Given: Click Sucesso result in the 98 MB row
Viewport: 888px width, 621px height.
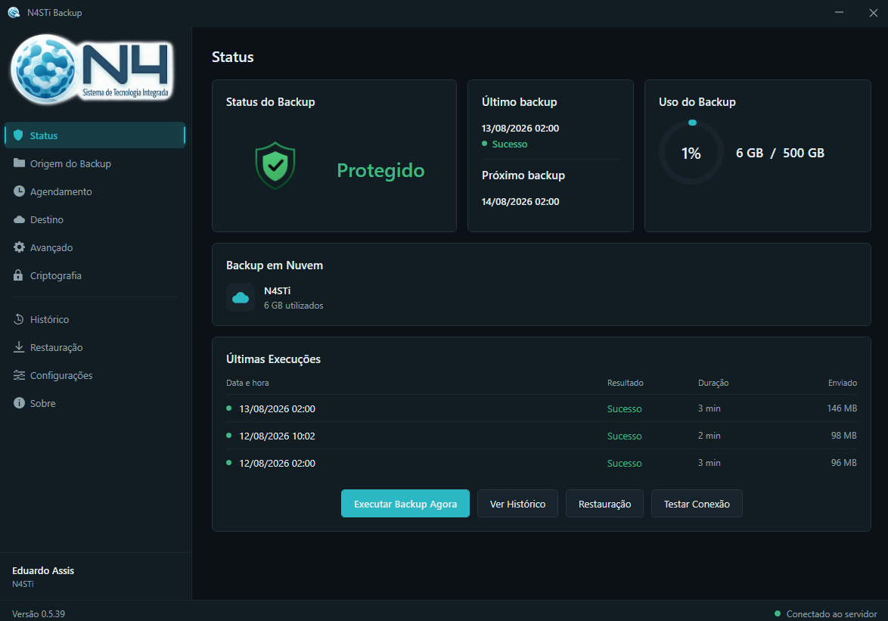Looking at the screenshot, I should click(x=625, y=436).
